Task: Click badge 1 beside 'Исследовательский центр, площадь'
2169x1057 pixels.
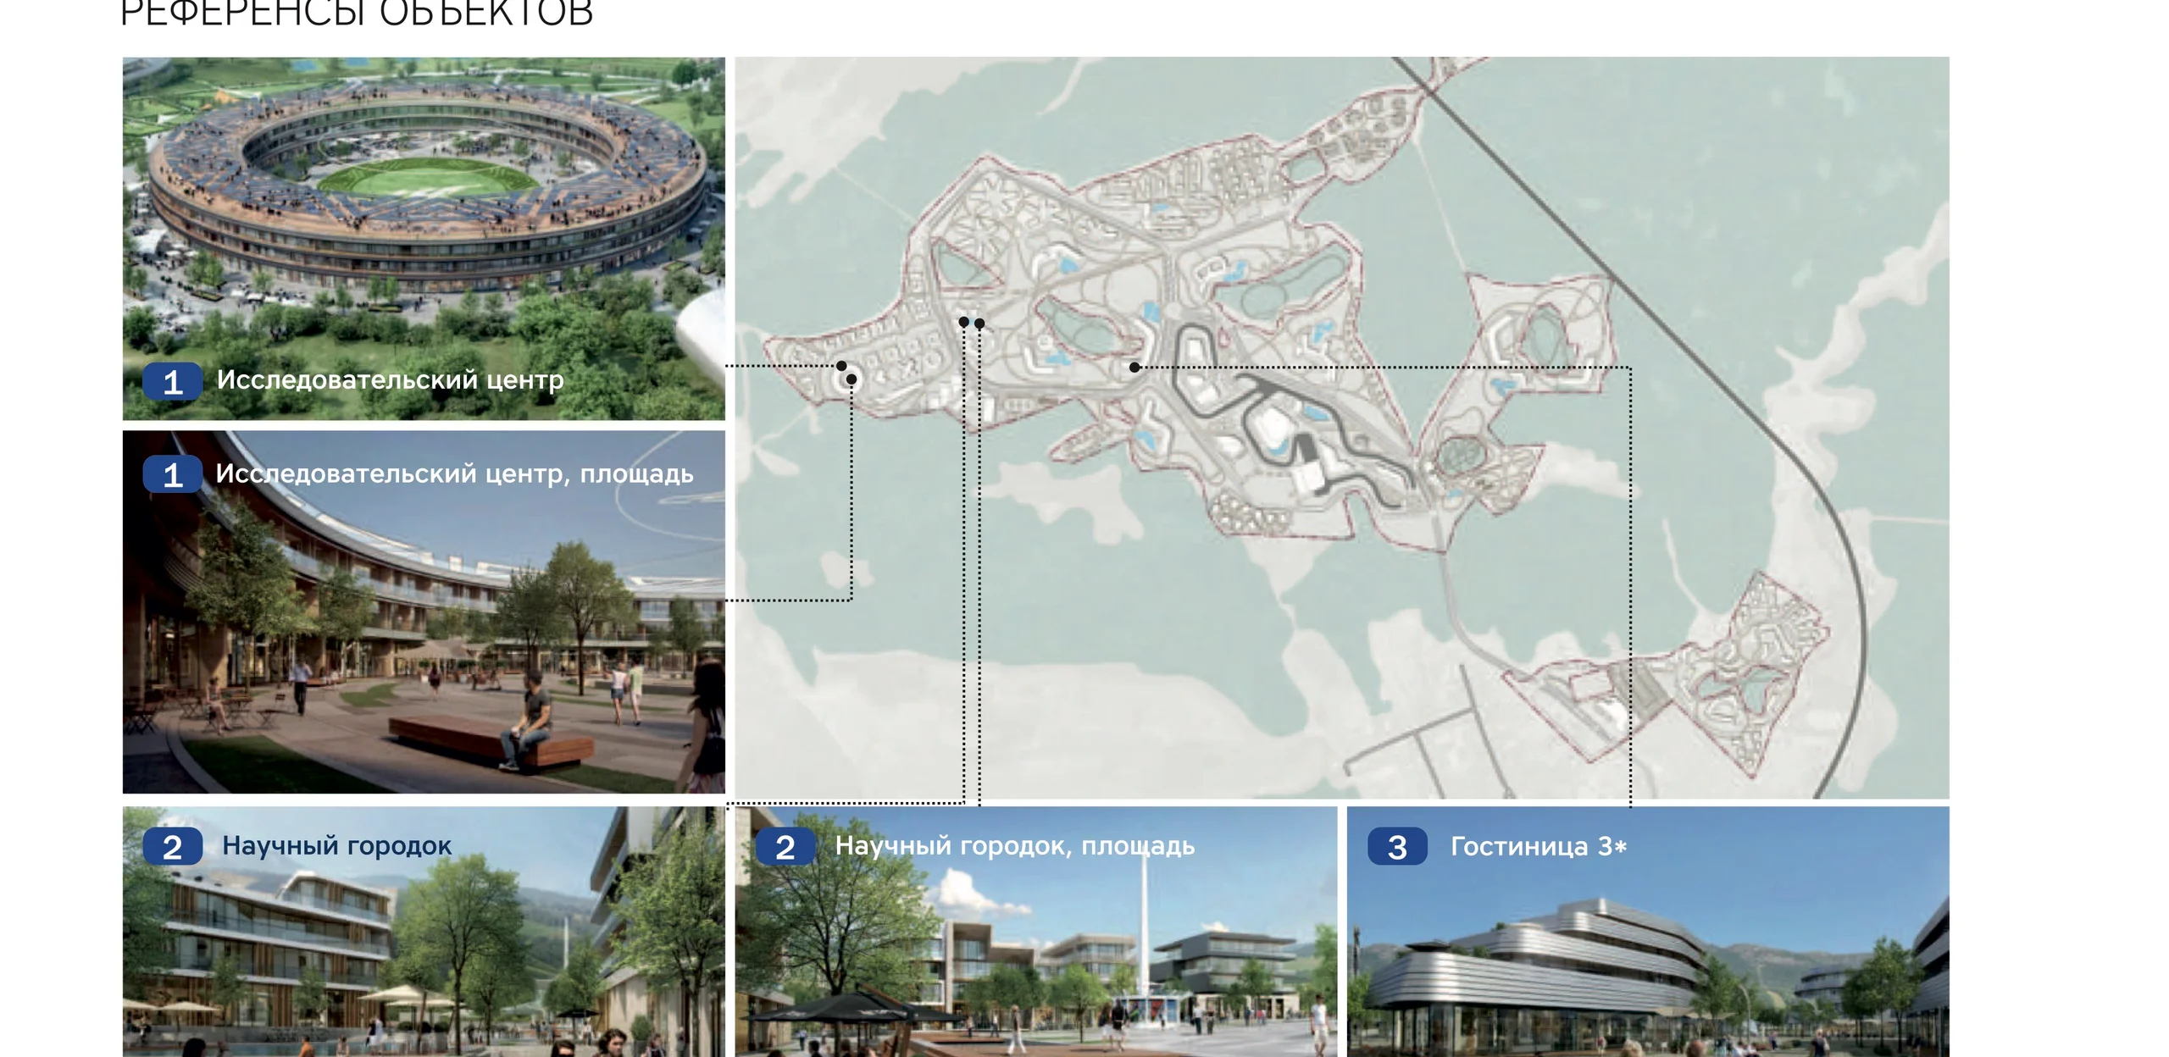Action: [172, 474]
